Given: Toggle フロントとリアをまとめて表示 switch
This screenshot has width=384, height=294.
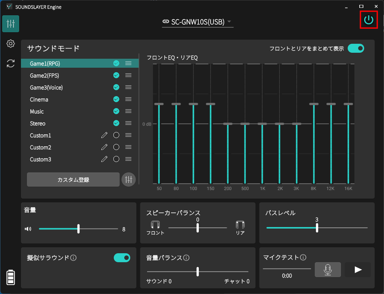Looking at the screenshot, I should 356,48.
